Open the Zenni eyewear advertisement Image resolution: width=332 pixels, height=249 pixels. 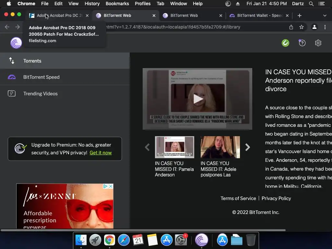65,206
